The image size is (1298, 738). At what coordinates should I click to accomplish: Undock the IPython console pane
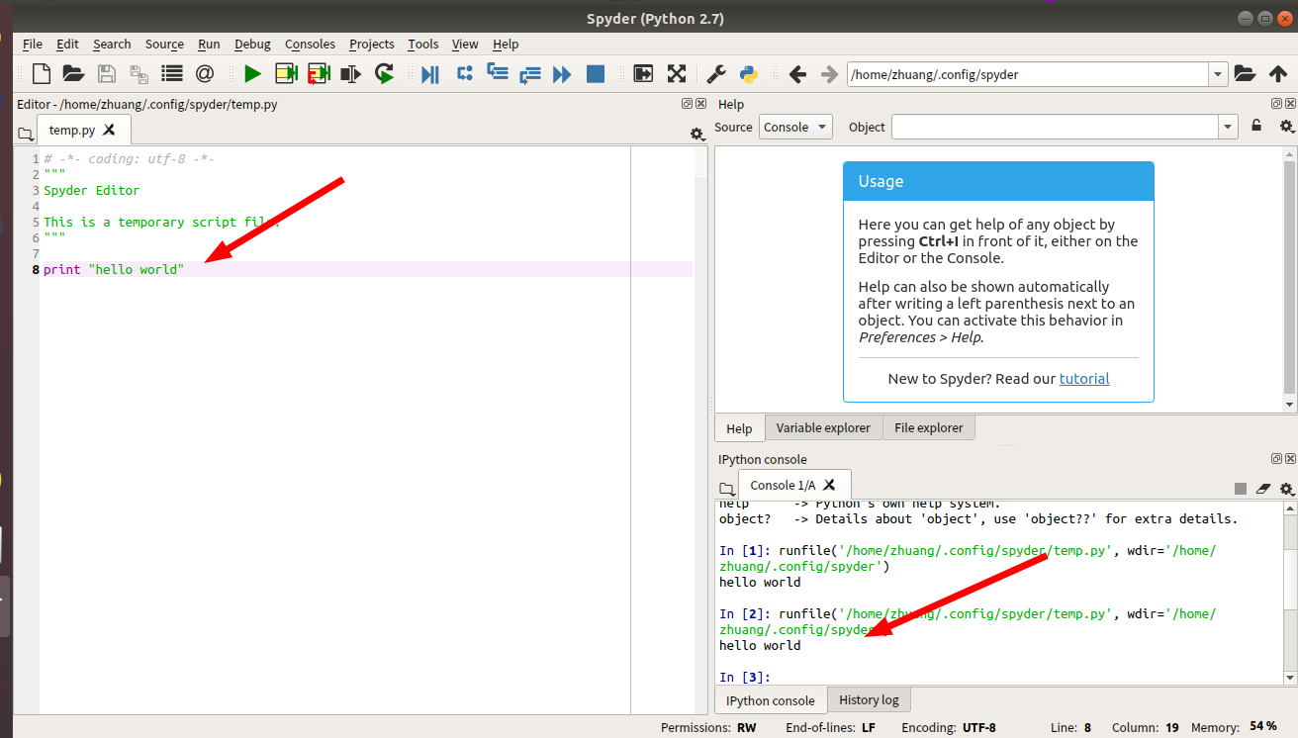click(1276, 459)
